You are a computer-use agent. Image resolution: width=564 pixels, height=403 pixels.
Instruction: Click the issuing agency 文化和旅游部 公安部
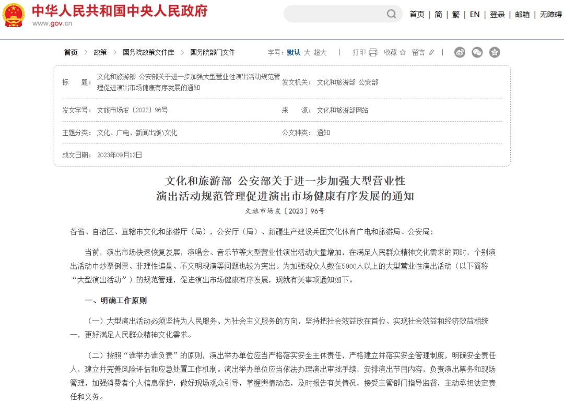(347, 82)
